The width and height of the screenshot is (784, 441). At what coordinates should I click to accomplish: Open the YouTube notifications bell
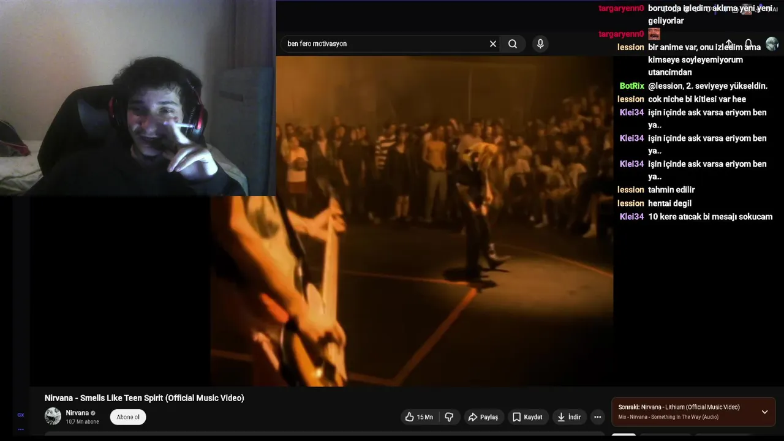[748, 44]
